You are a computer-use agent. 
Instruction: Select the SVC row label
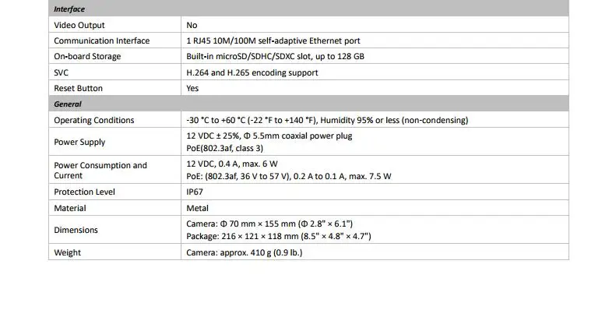61,72
